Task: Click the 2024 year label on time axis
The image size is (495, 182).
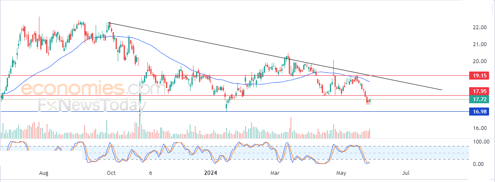Action: (x=210, y=173)
